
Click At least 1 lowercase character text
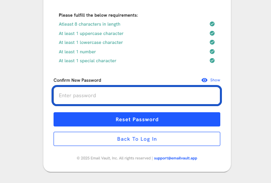coord(91,42)
